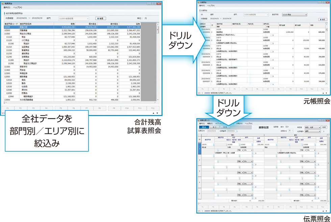Viewport: 331px width, 222px height.
Task: Open credit 0% tax rate dropdown in row 1
Action: pos(311,150)
